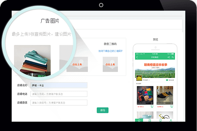
Task: Open the shoes product thumbnail
Action: point(165,95)
